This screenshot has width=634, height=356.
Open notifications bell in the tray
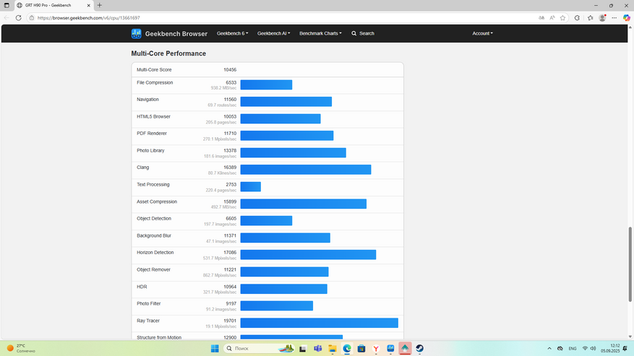[x=625, y=348]
